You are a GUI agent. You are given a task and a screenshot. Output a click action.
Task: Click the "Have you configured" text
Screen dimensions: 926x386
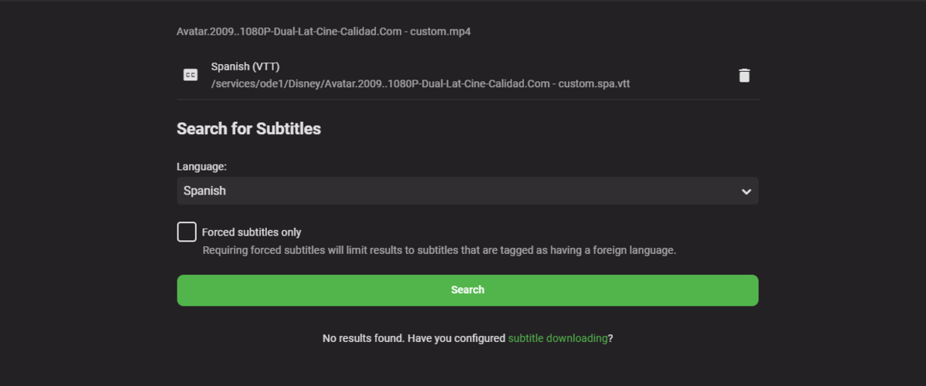456,338
